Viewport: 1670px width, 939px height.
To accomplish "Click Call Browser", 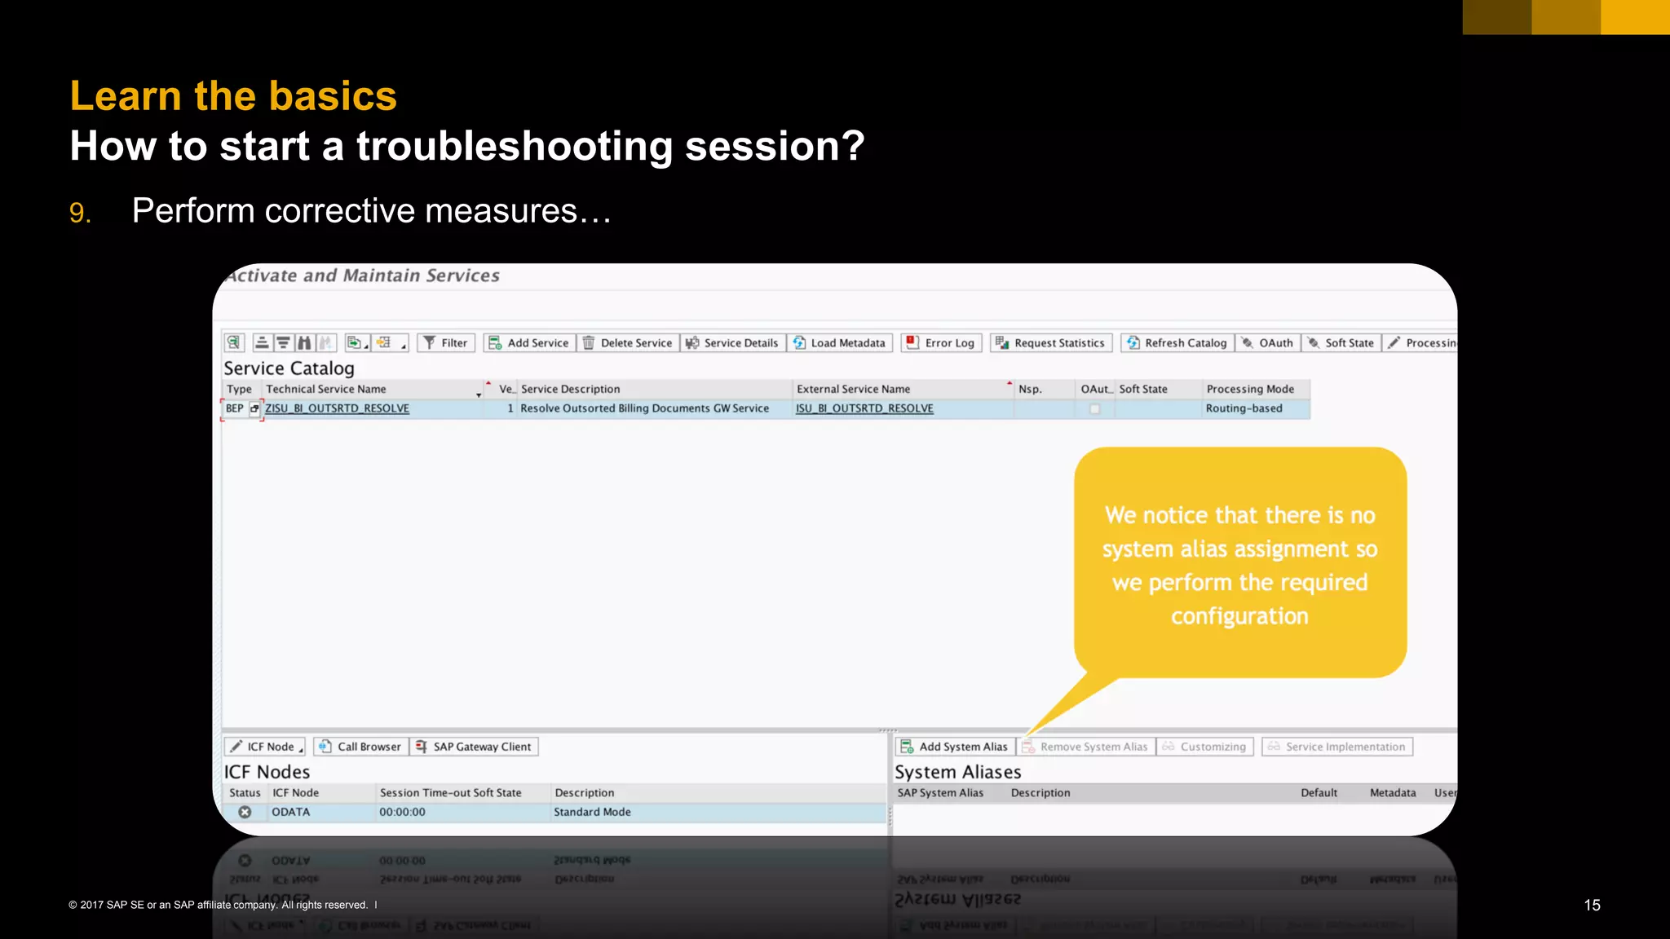I will pos(360,747).
